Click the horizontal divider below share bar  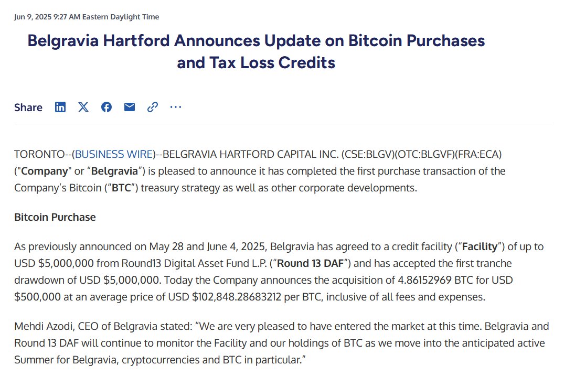tap(283, 124)
